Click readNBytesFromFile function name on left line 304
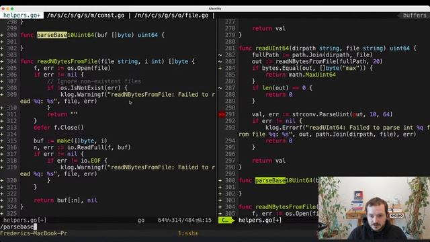Image resolution: width=430 pixels, height=242 pixels. click(x=67, y=61)
